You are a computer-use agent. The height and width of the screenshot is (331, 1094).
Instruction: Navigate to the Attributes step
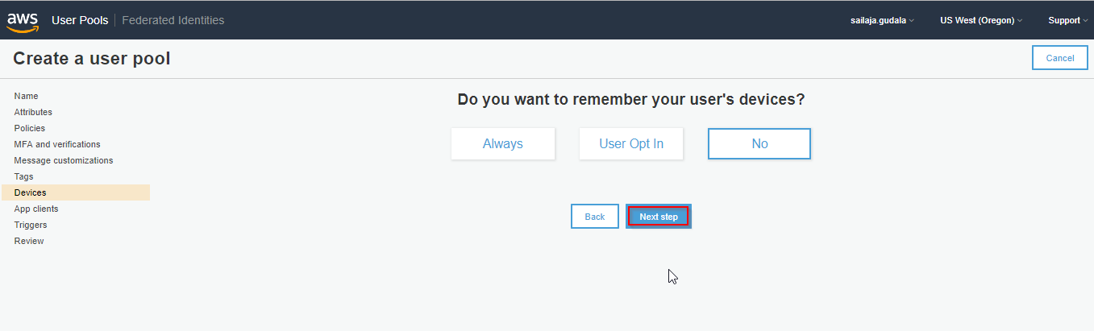pos(33,112)
